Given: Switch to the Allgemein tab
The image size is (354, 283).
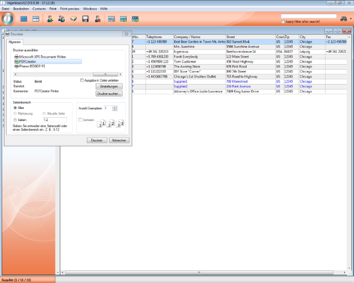Looking at the screenshot, I should tap(15, 42).
